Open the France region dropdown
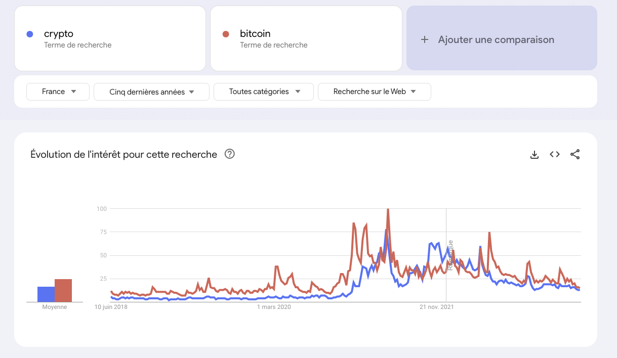Viewport: 617px width, 358px height. [57, 92]
